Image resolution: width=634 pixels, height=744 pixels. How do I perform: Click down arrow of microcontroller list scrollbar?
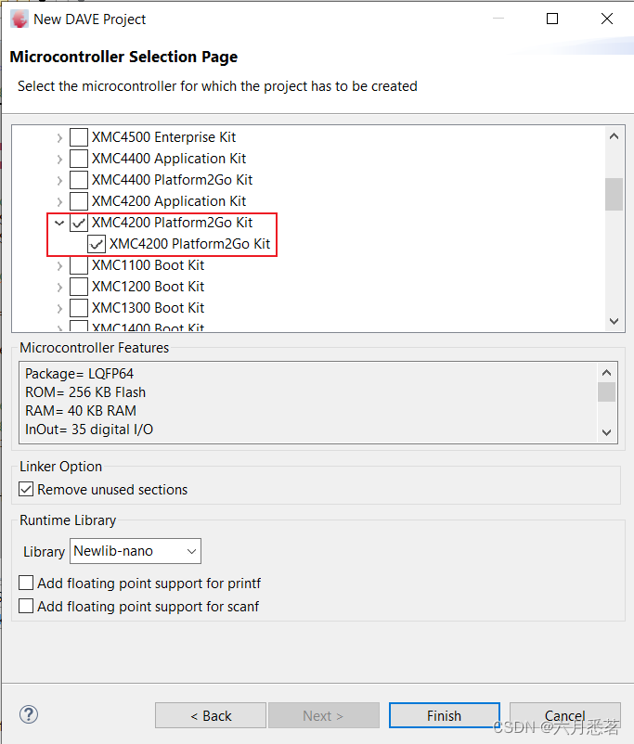pos(614,321)
